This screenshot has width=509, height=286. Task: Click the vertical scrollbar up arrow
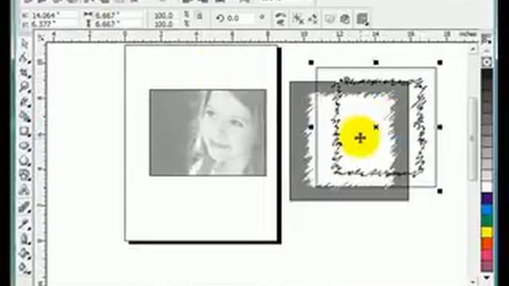pyautogui.click(x=473, y=49)
